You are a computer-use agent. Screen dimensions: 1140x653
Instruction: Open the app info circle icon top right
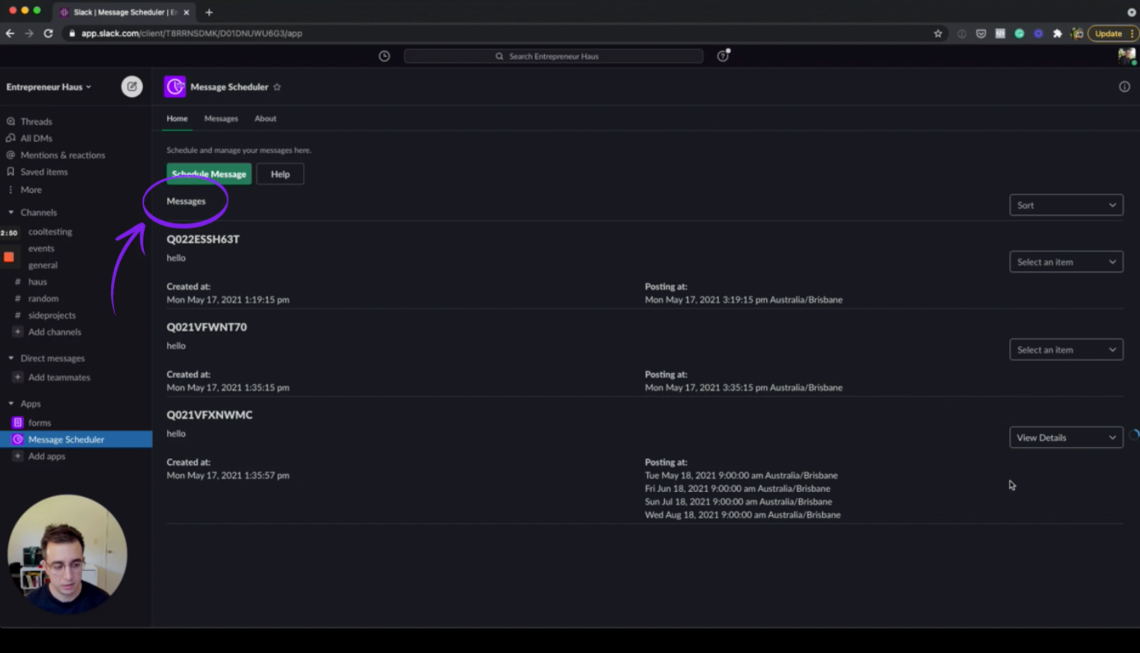point(1124,86)
